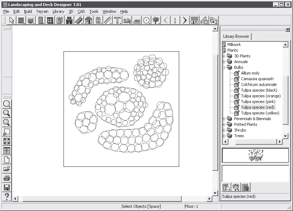Collapse the Bulbs folder
293x211 pixels.
tap(224, 67)
